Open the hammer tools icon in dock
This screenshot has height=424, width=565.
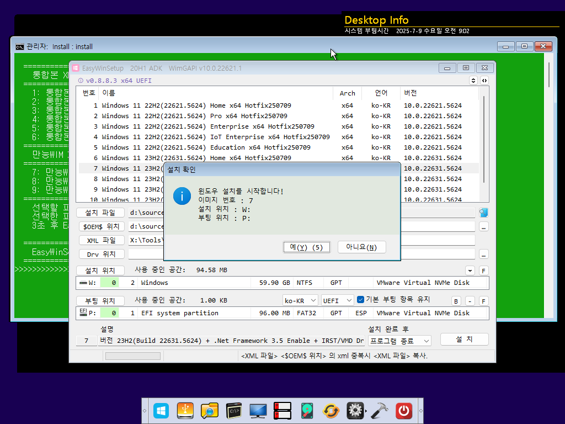[x=380, y=411]
